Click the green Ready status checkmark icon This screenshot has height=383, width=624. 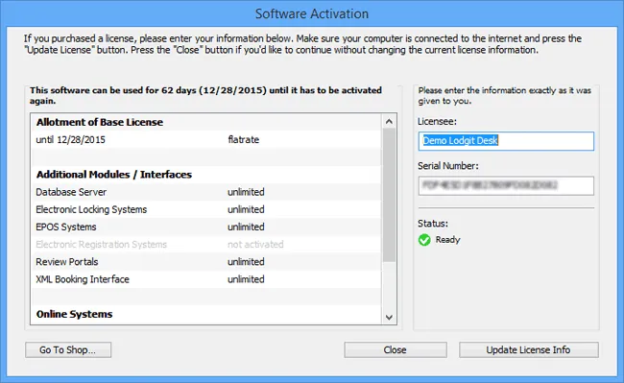tap(424, 240)
